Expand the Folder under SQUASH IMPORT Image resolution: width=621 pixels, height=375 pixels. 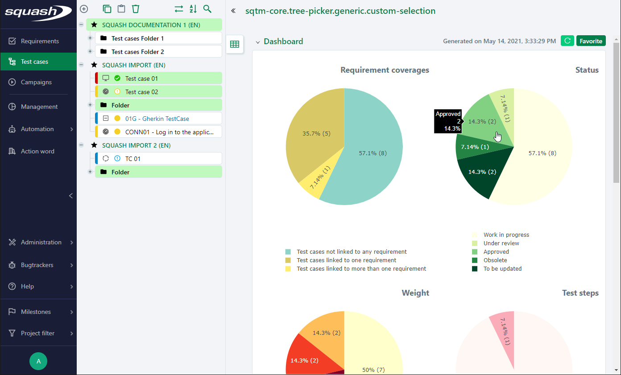90,105
